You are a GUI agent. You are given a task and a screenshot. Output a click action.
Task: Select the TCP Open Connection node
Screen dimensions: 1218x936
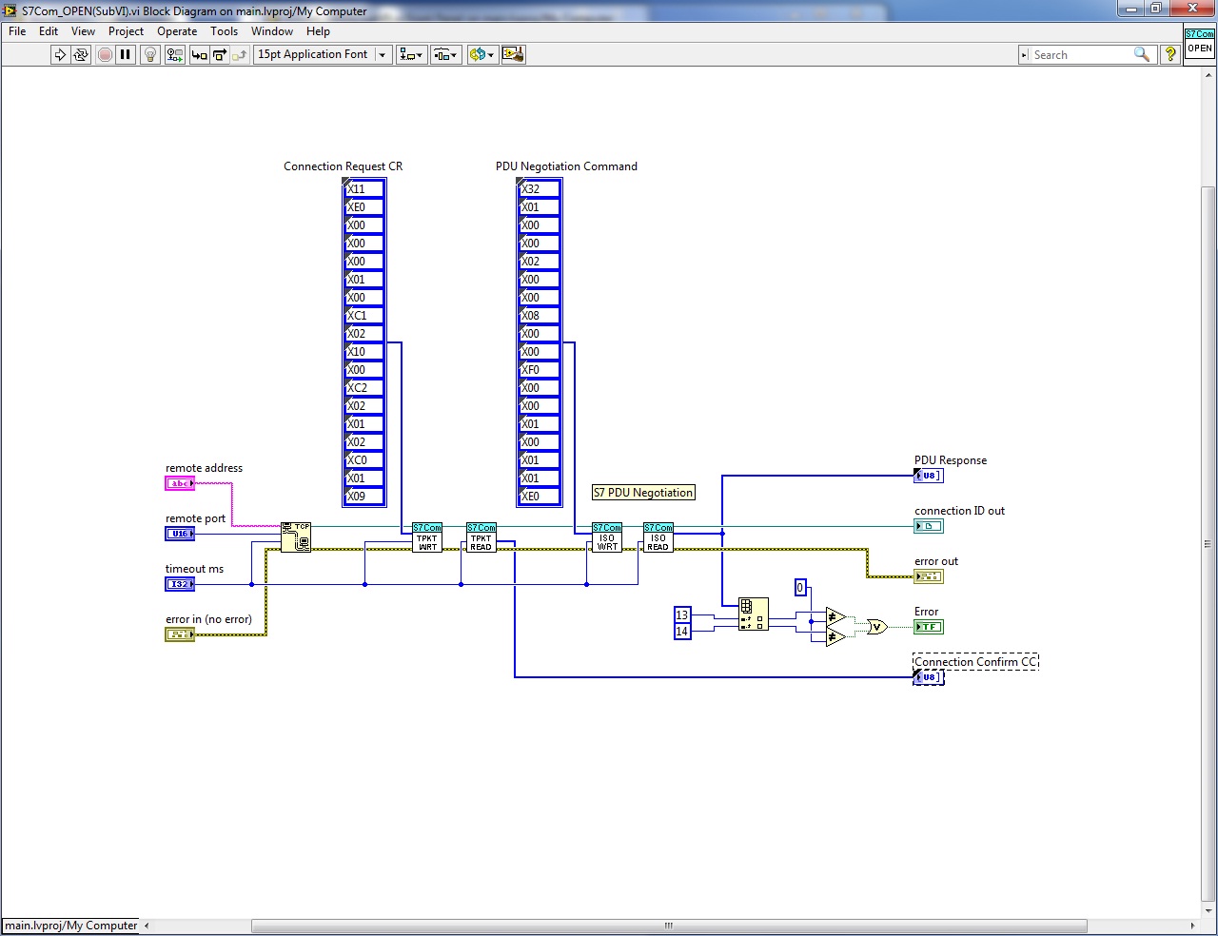[x=296, y=537]
